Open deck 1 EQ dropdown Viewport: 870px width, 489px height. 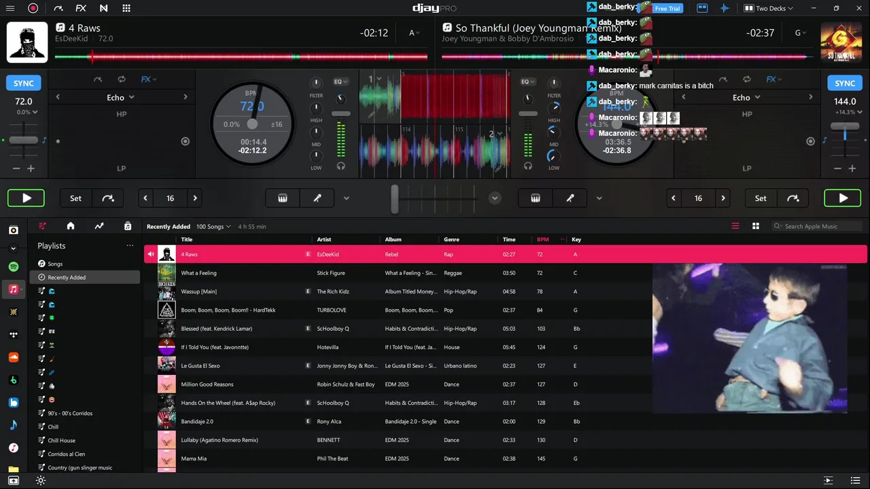pos(341,81)
